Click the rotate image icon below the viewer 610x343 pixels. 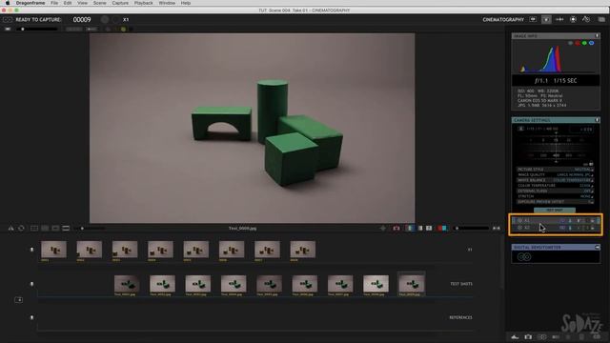(21, 229)
